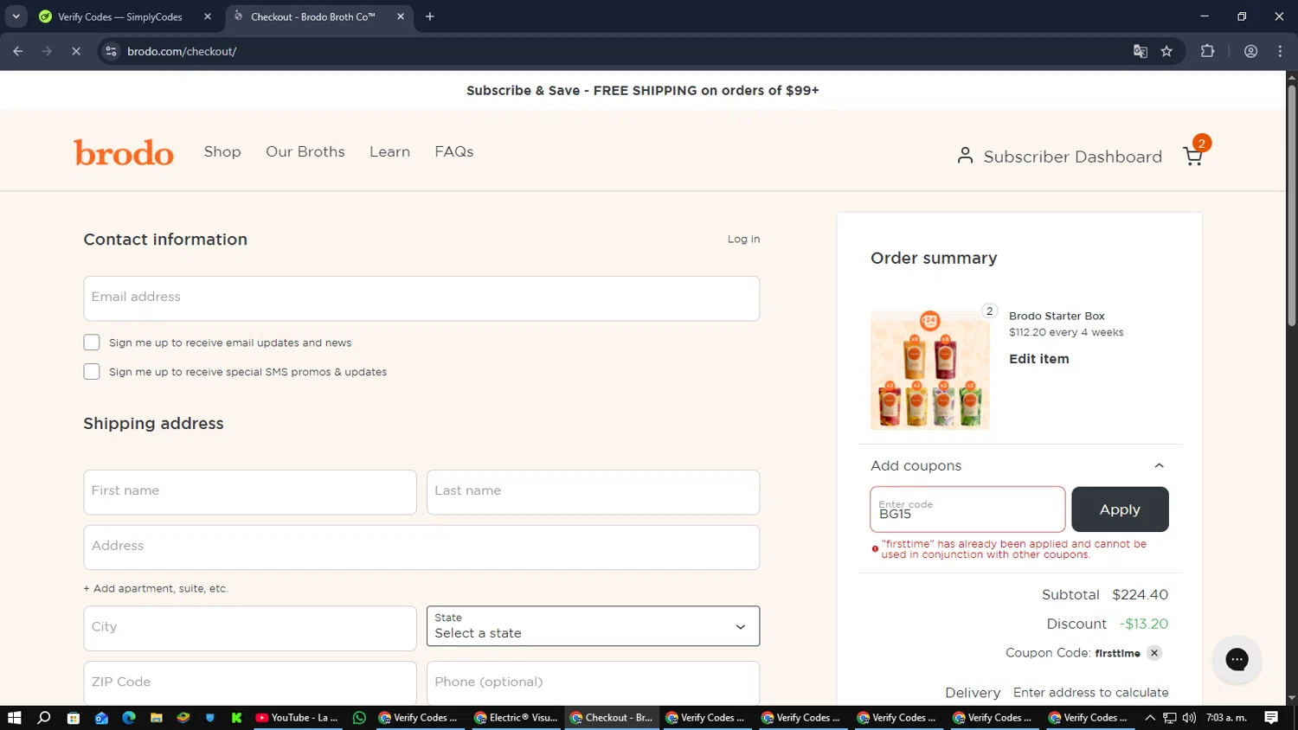Click Edit item for Brodo Starter Box
1298x730 pixels.
pos(1038,359)
